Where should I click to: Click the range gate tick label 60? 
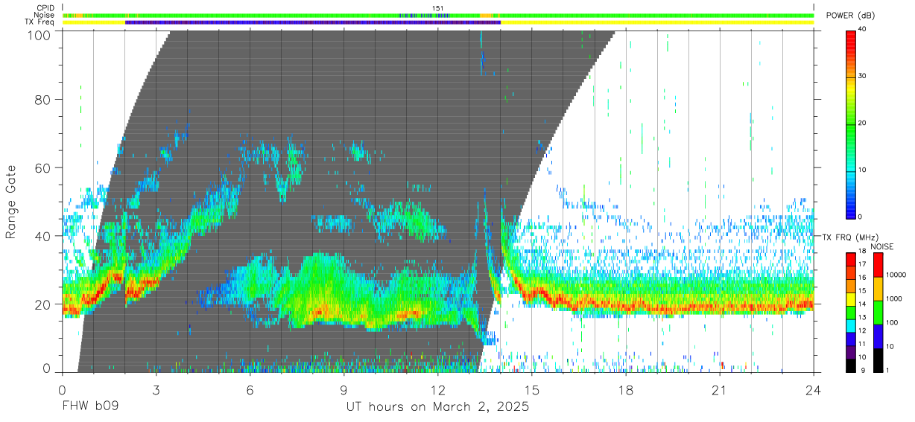[44, 167]
